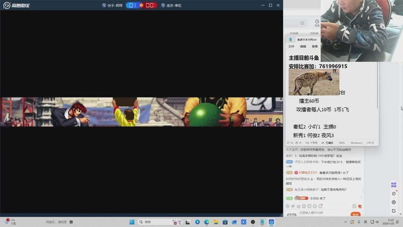Open the Windows Start menu
The width and height of the screenshot is (403, 227).
pos(132,222)
